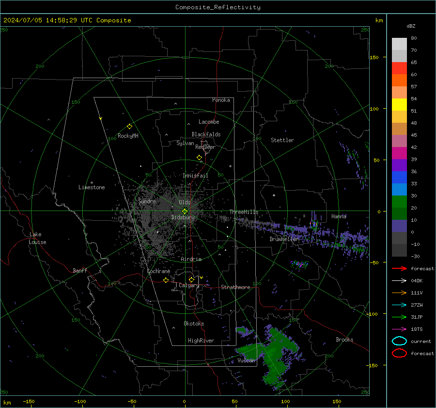Click the Hanna label
Image resolution: width=436 pixels, height=408 pixels.
(339, 216)
